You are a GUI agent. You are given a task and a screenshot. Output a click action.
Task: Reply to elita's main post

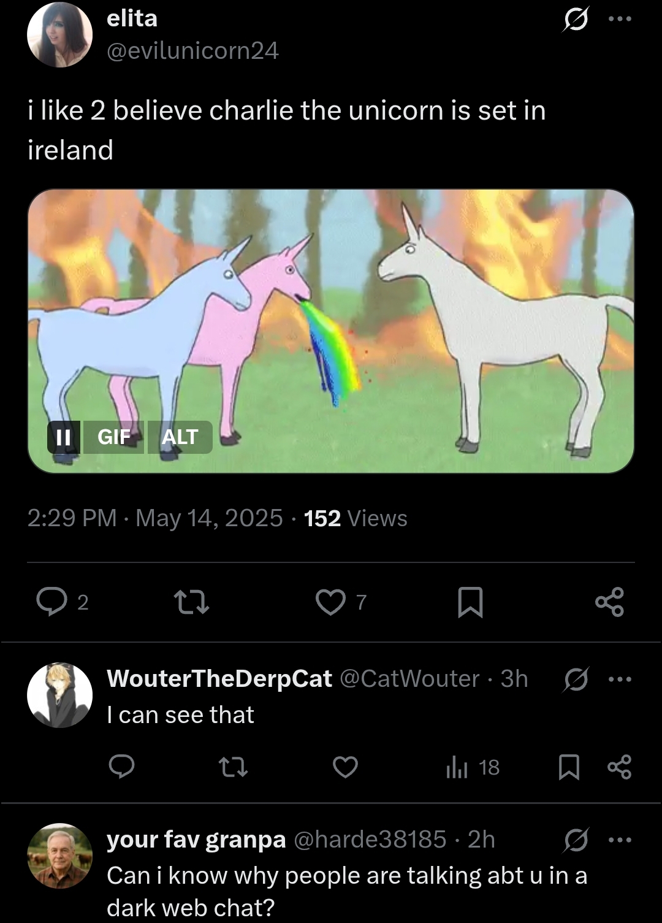point(52,602)
